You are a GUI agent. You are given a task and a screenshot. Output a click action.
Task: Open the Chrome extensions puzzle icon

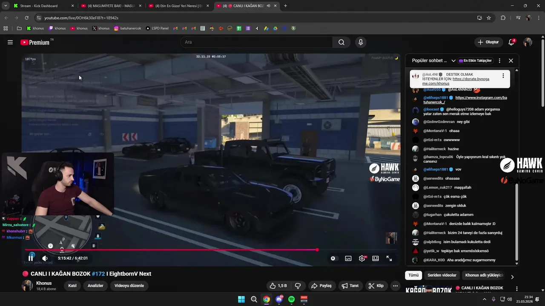pos(503,18)
